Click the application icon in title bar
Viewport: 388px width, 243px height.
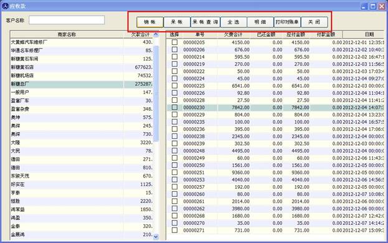pos(5,6)
